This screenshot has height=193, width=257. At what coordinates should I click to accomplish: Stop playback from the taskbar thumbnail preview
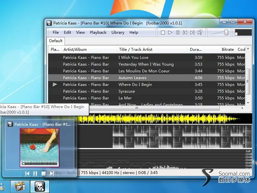click(43, 174)
